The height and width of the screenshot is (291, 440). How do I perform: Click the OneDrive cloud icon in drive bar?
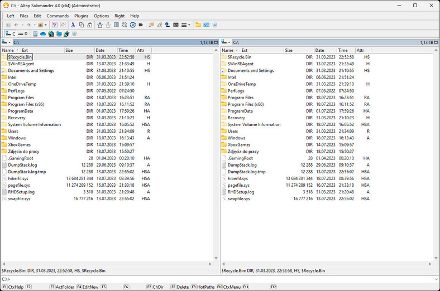[43, 34]
